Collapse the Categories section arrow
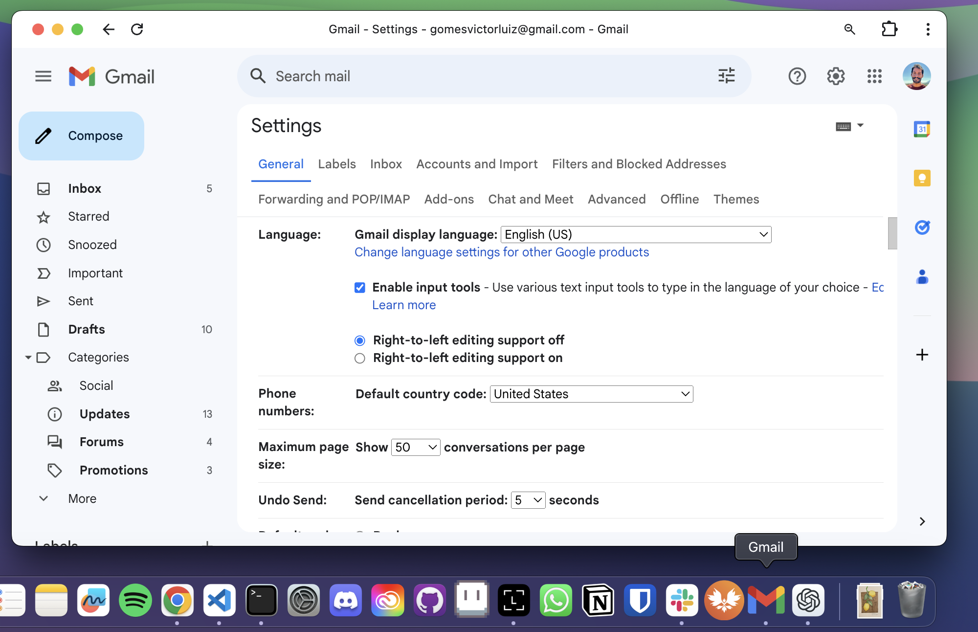 pyautogui.click(x=28, y=358)
